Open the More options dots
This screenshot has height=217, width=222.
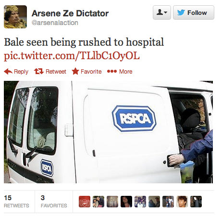[112, 71]
